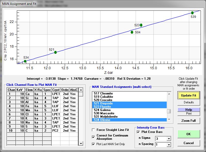The height and width of the screenshot is (152, 206).
Task: Click the data point labeled 504
Action: click(x=132, y=32)
